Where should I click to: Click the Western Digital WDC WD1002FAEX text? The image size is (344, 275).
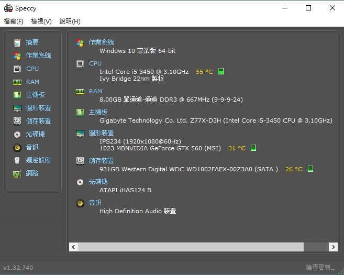pyautogui.click(x=188, y=169)
